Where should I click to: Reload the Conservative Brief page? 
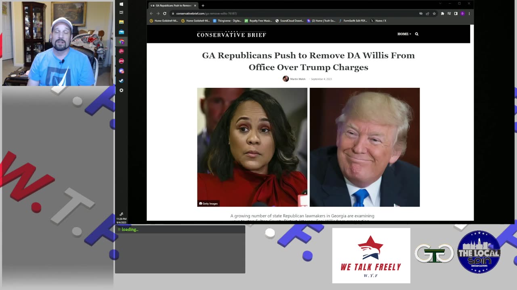click(x=165, y=13)
